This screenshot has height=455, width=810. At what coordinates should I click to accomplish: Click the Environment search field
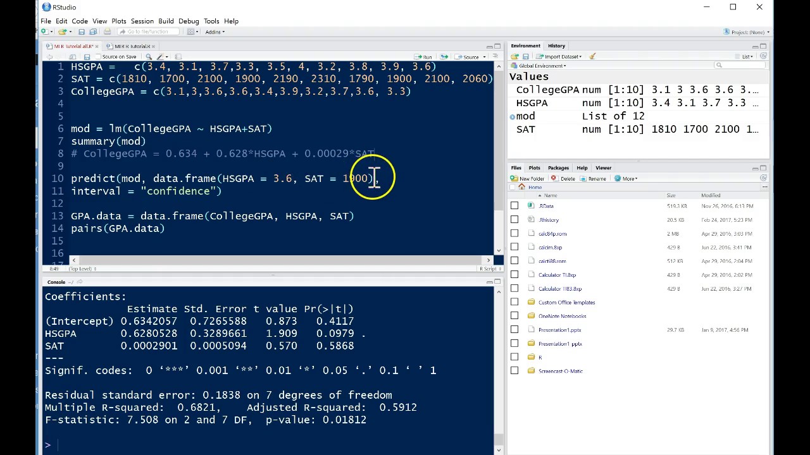tap(739, 66)
